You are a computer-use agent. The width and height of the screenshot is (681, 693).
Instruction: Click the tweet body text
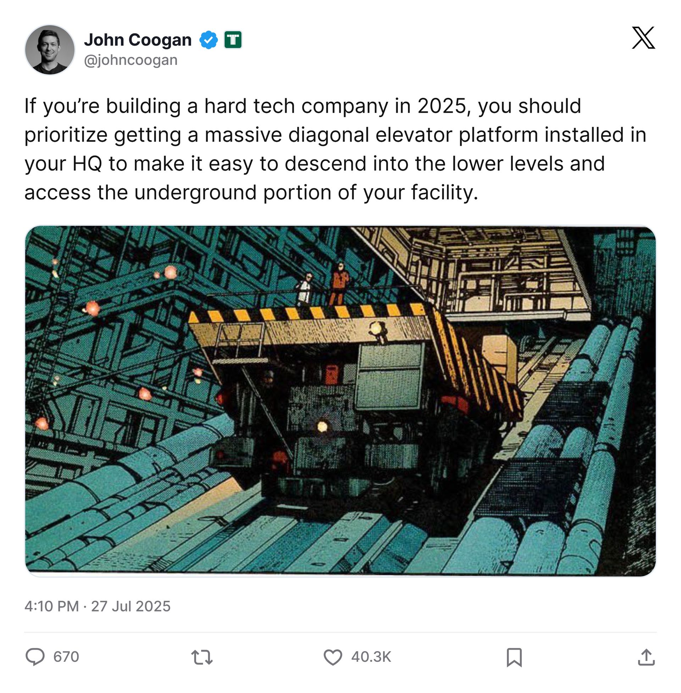[335, 149]
